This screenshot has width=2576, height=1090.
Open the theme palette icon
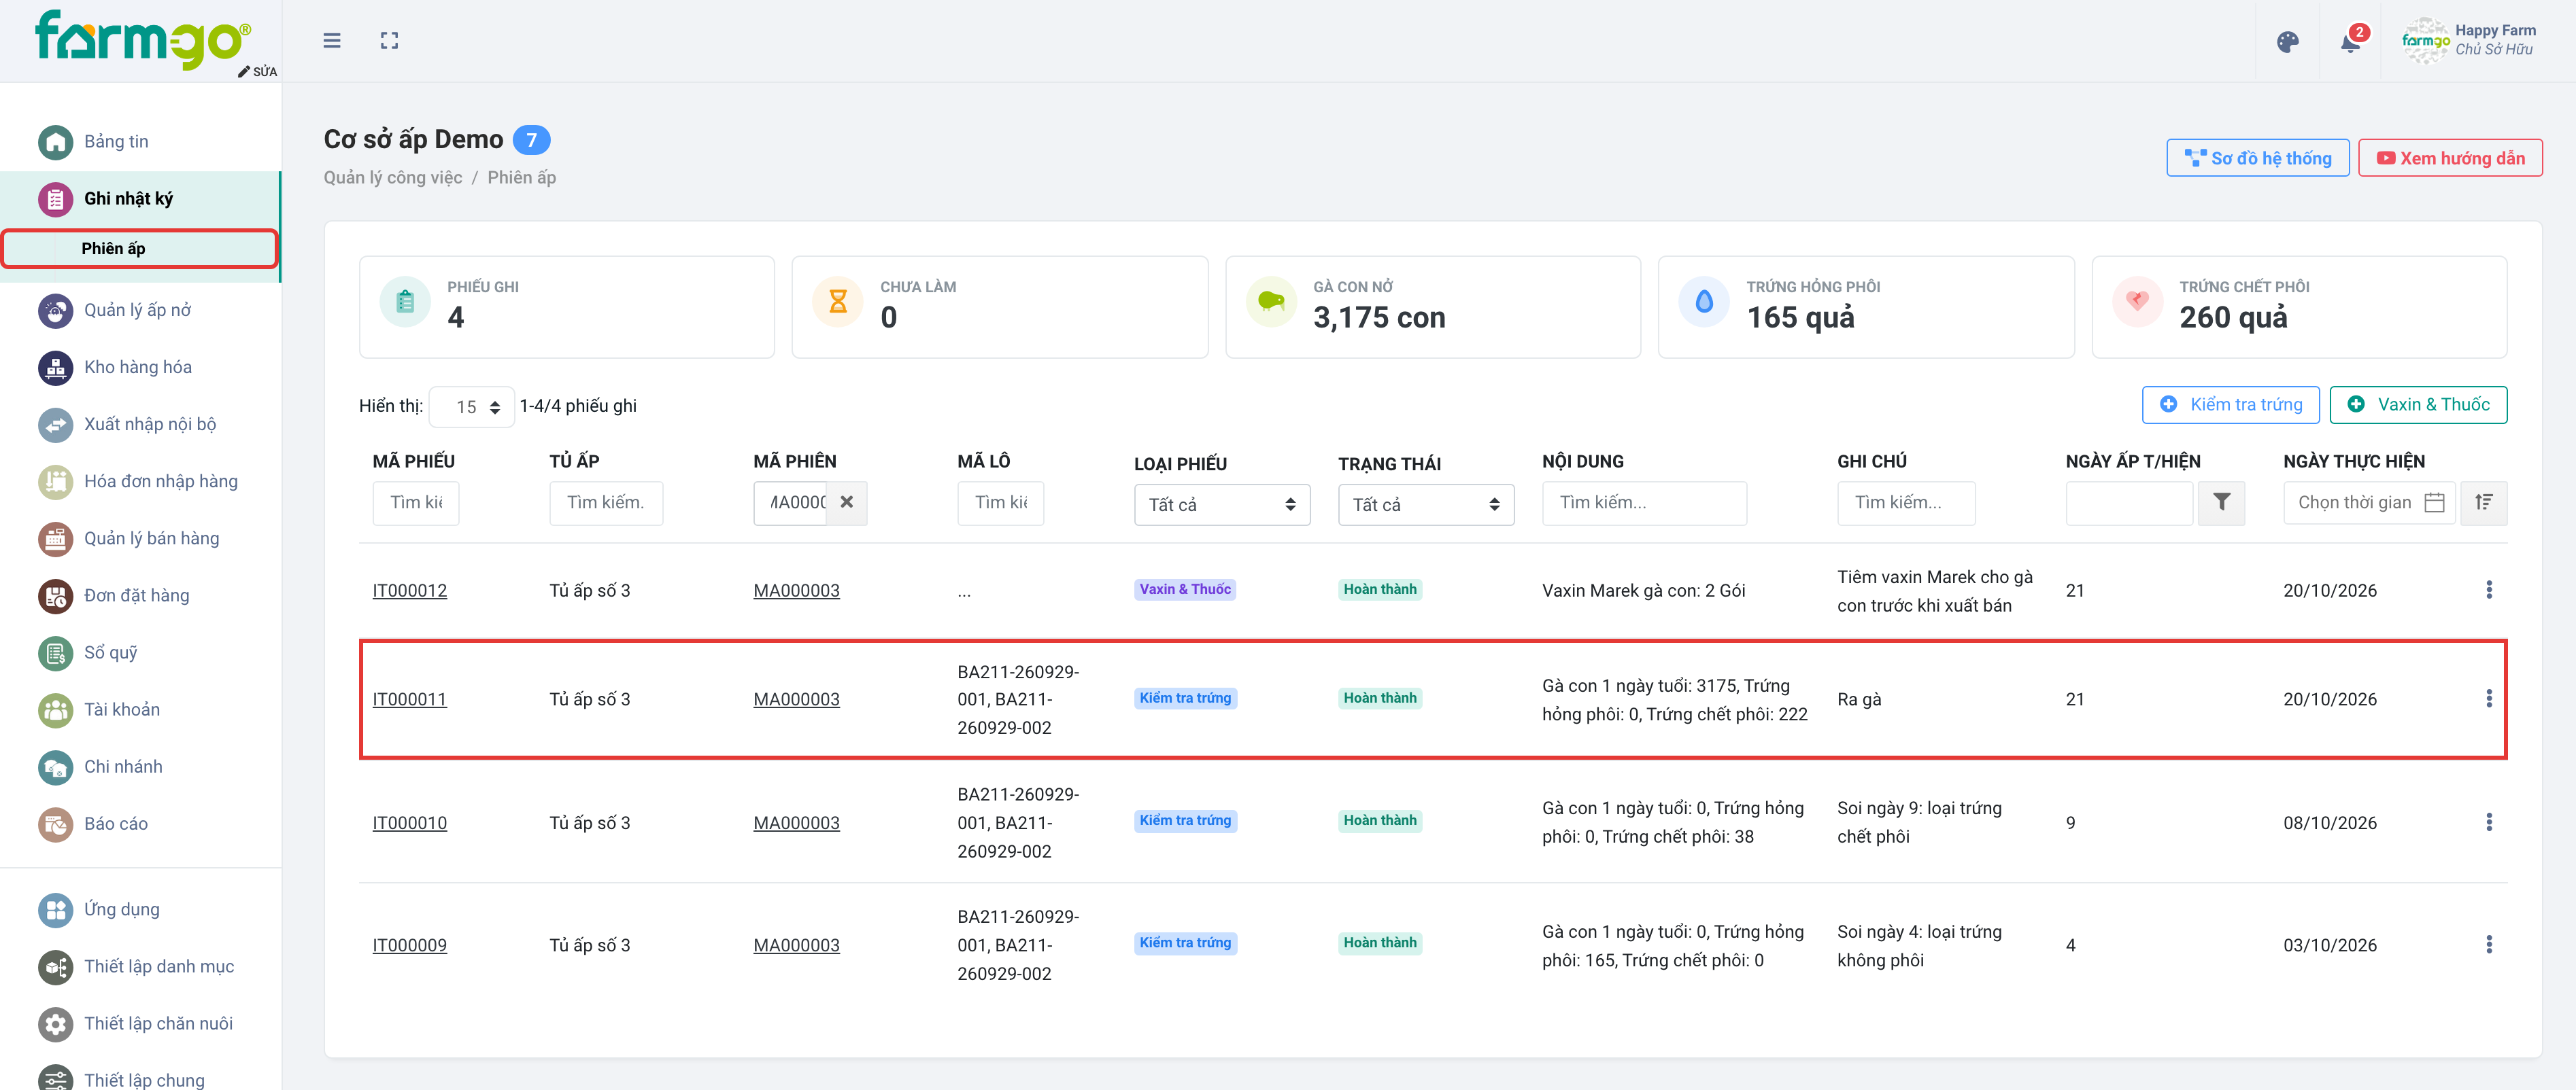(2287, 42)
